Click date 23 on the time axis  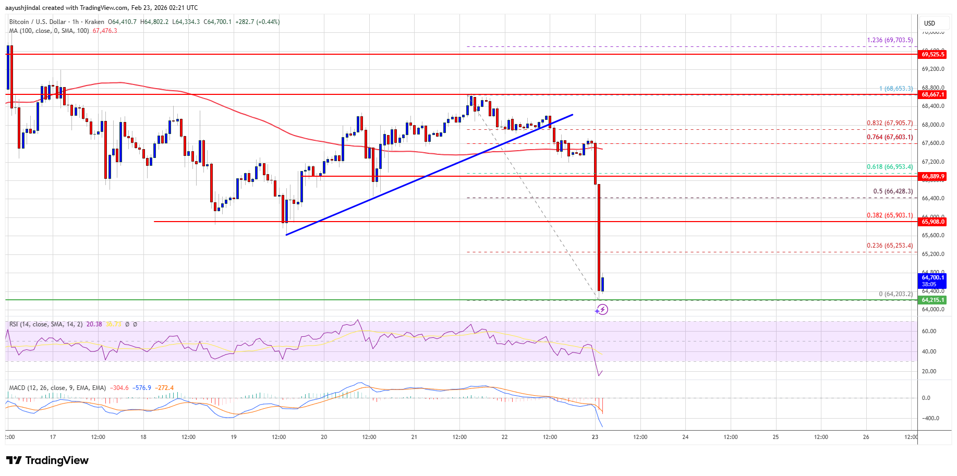595,437
